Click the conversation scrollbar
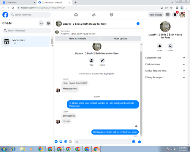Image resolution: width=190 pixels, height=152 pixels. coord(141,93)
